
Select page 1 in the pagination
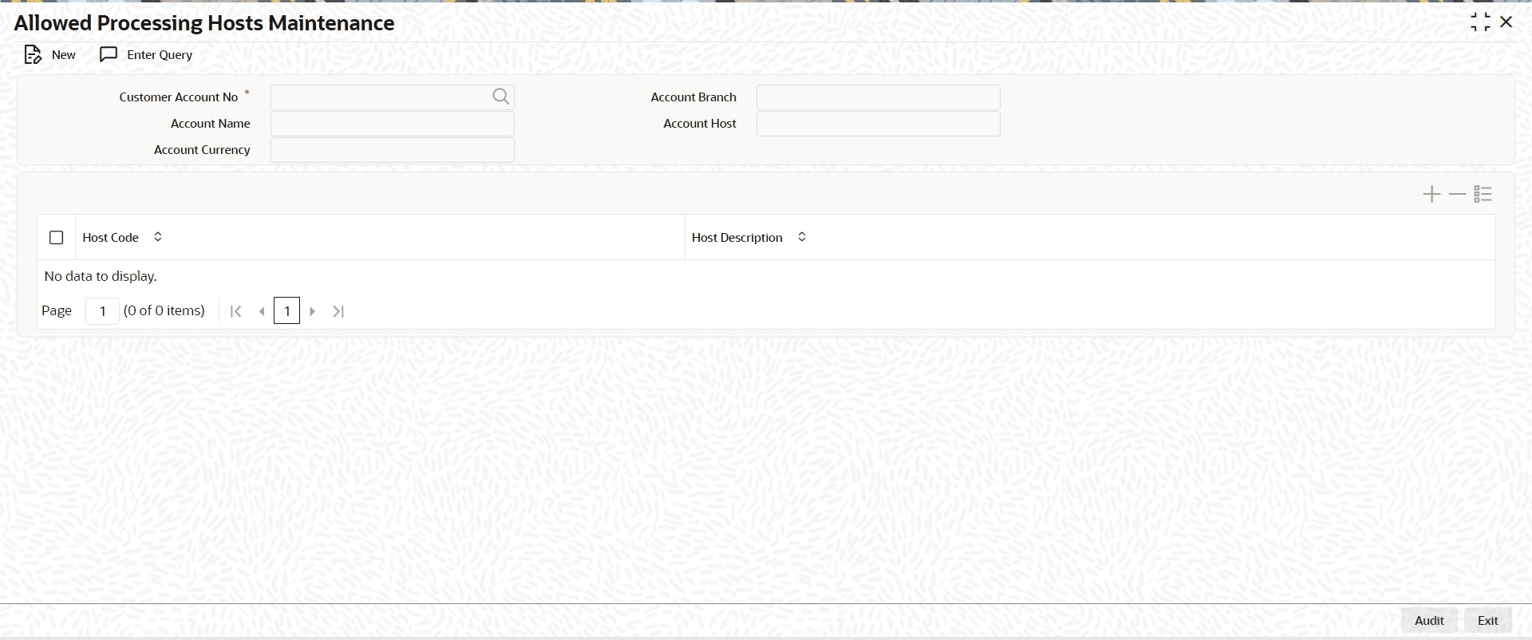287,311
